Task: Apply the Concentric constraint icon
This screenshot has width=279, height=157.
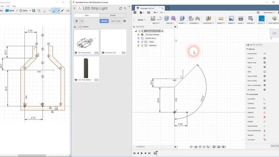Action: pyautogui.click(x=265, y=108)
